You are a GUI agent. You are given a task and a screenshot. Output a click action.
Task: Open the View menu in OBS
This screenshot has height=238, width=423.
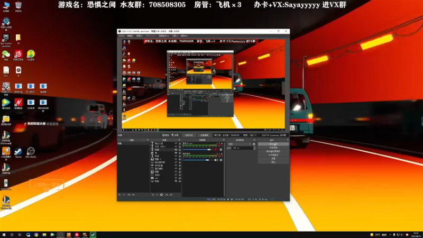(140, 36)
